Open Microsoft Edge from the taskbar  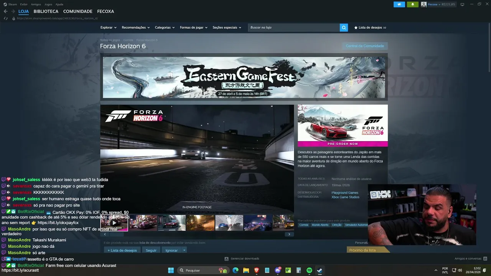pos(236,270)
